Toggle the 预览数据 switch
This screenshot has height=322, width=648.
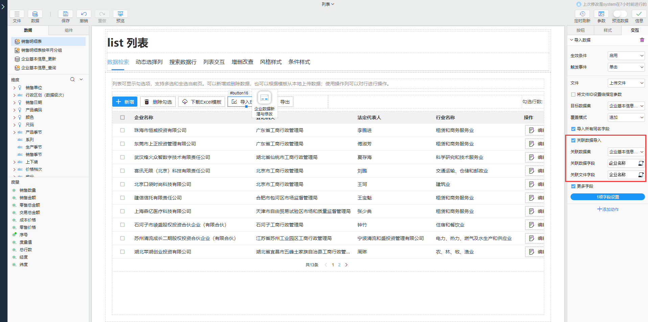620,14
